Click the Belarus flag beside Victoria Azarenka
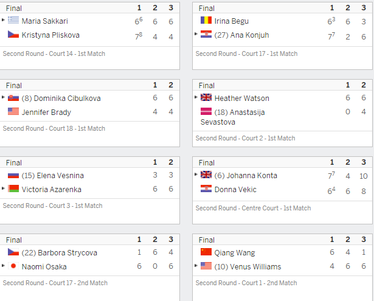 tap(13, 189)
